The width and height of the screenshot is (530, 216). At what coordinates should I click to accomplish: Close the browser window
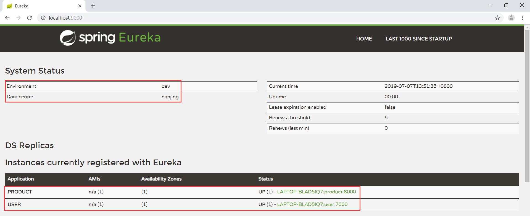(x=522, y=5)
